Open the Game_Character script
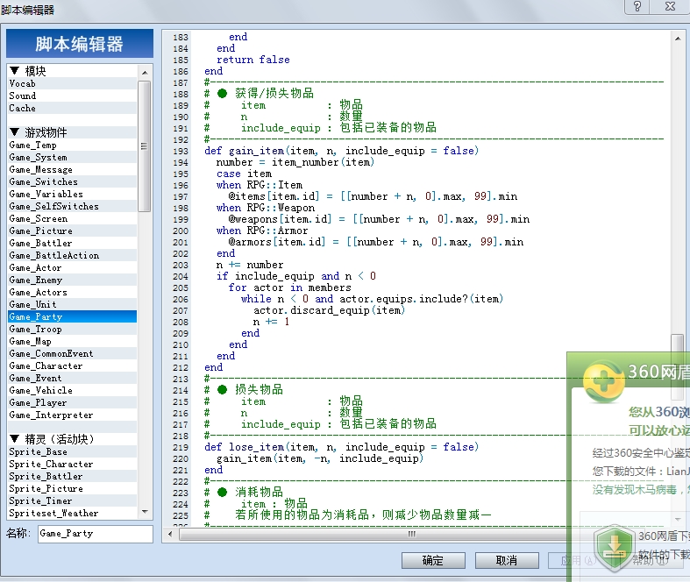This screenshot has height=582, width=690. pyautogui.click(x=72, y=366)
